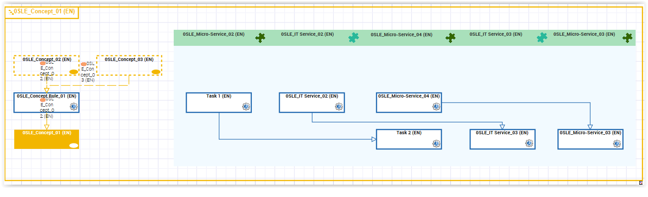Click the white oval in 0SLE_Concept_01 node

pos(74,146)
